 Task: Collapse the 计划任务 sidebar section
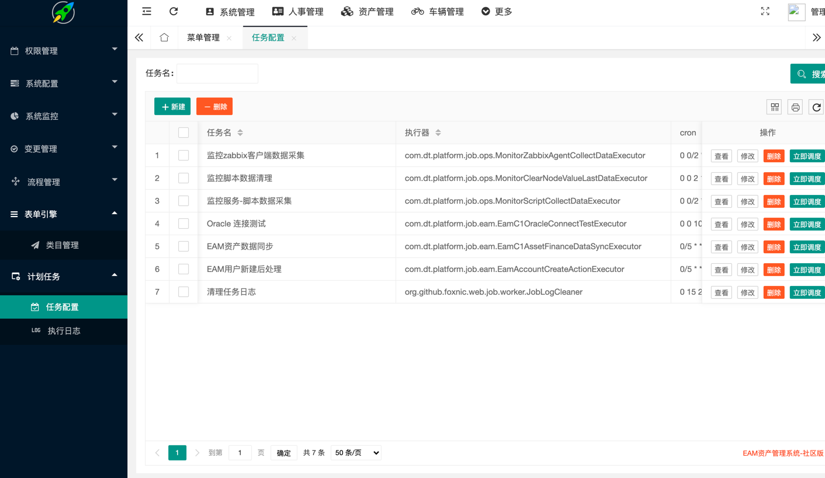click(x=63, y=276)
